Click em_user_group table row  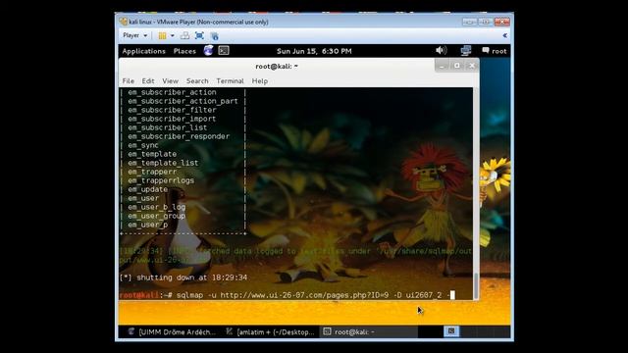(157, 216)
